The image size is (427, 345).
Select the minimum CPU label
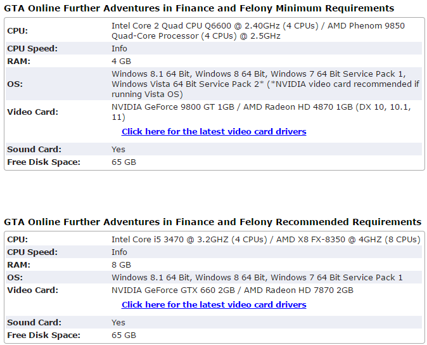pos(18,31)
